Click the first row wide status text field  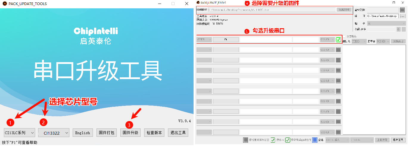pos(266,40)
